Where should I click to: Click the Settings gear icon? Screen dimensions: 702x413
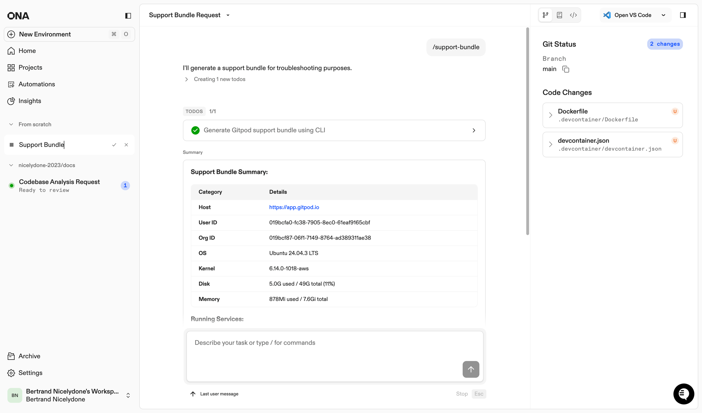point(11,373)
